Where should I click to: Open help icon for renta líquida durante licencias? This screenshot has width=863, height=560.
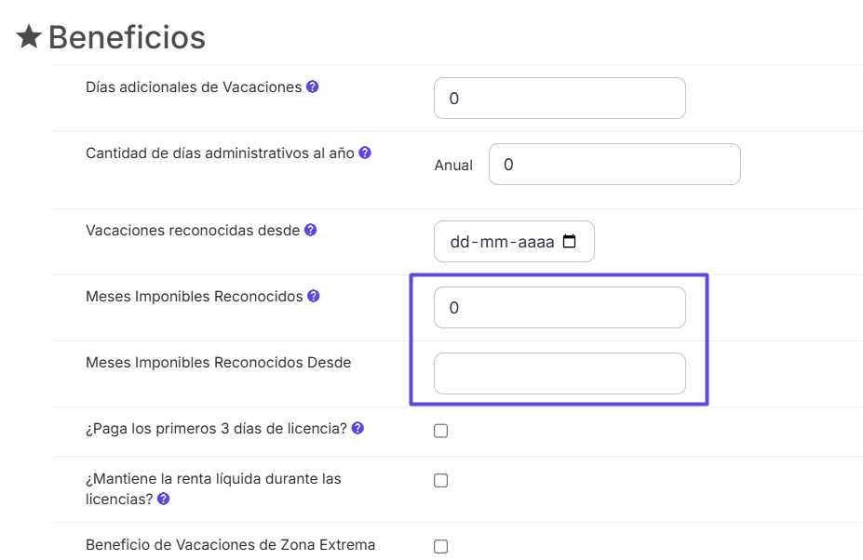[164, 499]
